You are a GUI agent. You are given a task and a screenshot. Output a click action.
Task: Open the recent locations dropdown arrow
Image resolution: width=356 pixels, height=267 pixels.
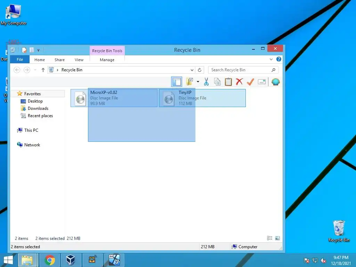pyautogui.click(x=35, y=70)
